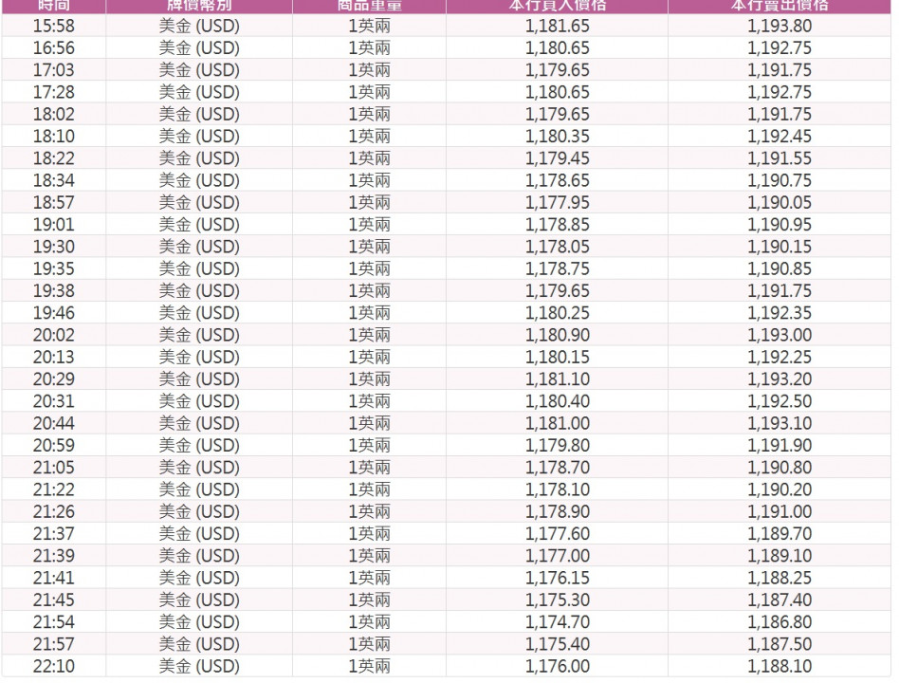Image resolution: width=899 pixels, height=683 pixels.
Task: Click buy price 1,177.95
Action: [x=558, y=202]
